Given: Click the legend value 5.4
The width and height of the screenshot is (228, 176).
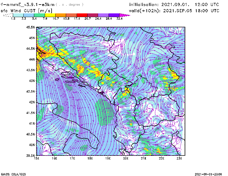Looking at the screenshot, I should pyautogui.click(x=34, y=19).
